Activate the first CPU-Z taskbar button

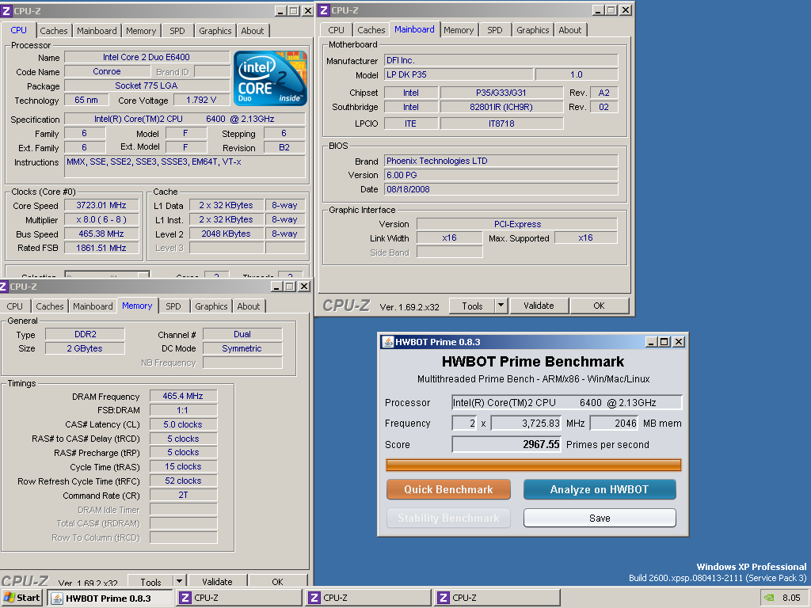click(x=239, y=598)
